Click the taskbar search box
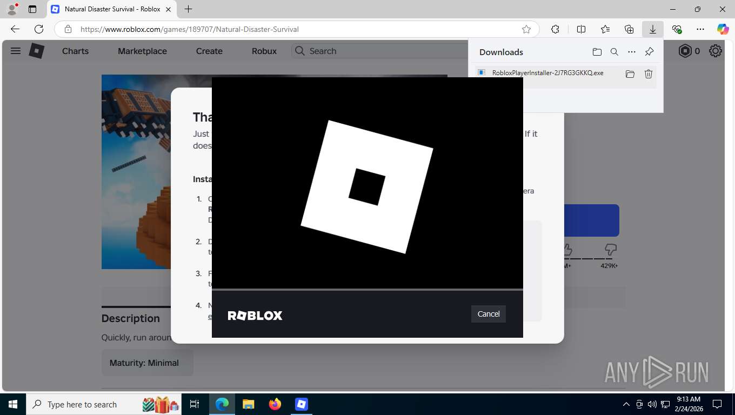The height and width of the screenshot is (415, 735). (x=104, y=404)
